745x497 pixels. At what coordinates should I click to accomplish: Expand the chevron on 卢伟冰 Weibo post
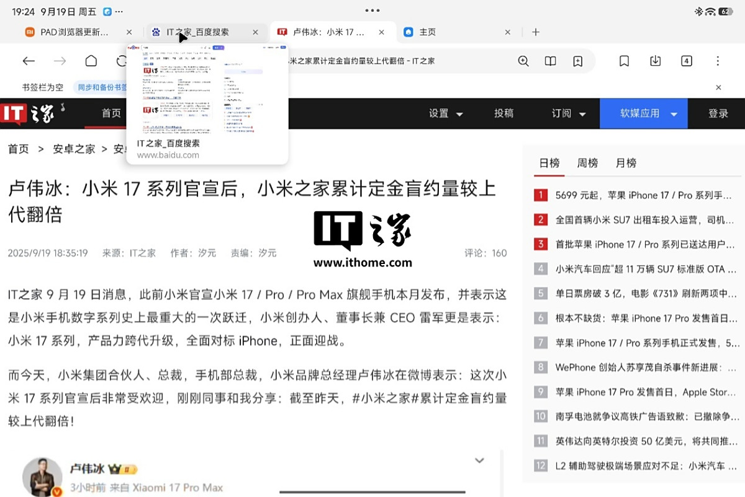pyautogui.click(x=479, y=460)
